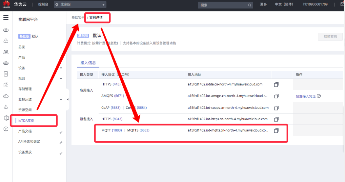Viewport: 345px width, 182px height.
Task: Click the 设备接入 type cell
Action: pos(87,119)
